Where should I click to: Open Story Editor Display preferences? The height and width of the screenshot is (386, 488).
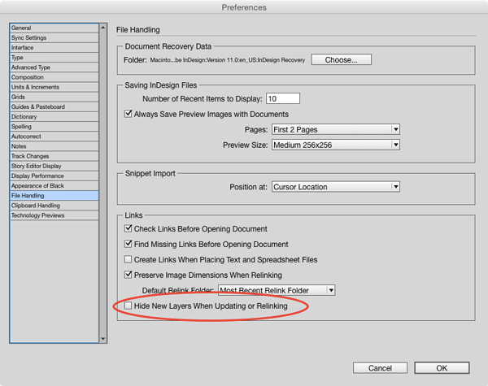click(54, 166)
